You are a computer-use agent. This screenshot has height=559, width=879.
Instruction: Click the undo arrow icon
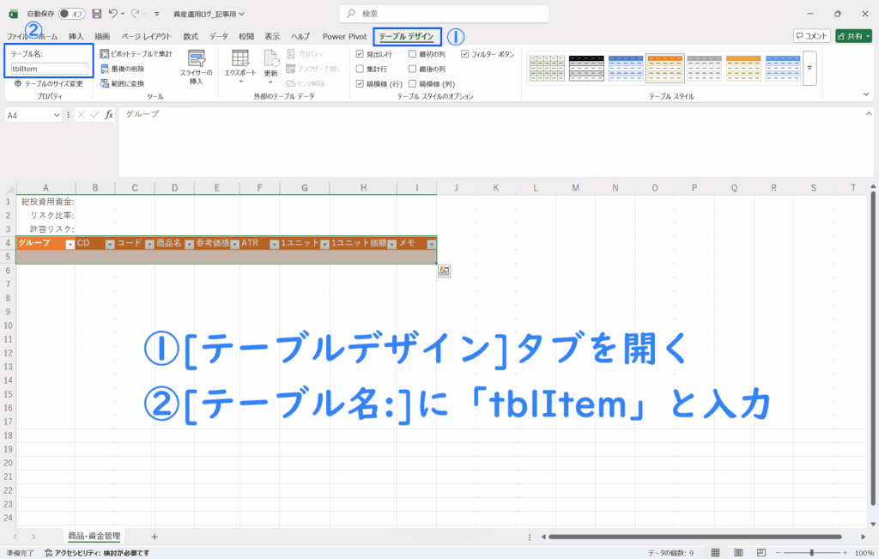click(x=112, y=14)
